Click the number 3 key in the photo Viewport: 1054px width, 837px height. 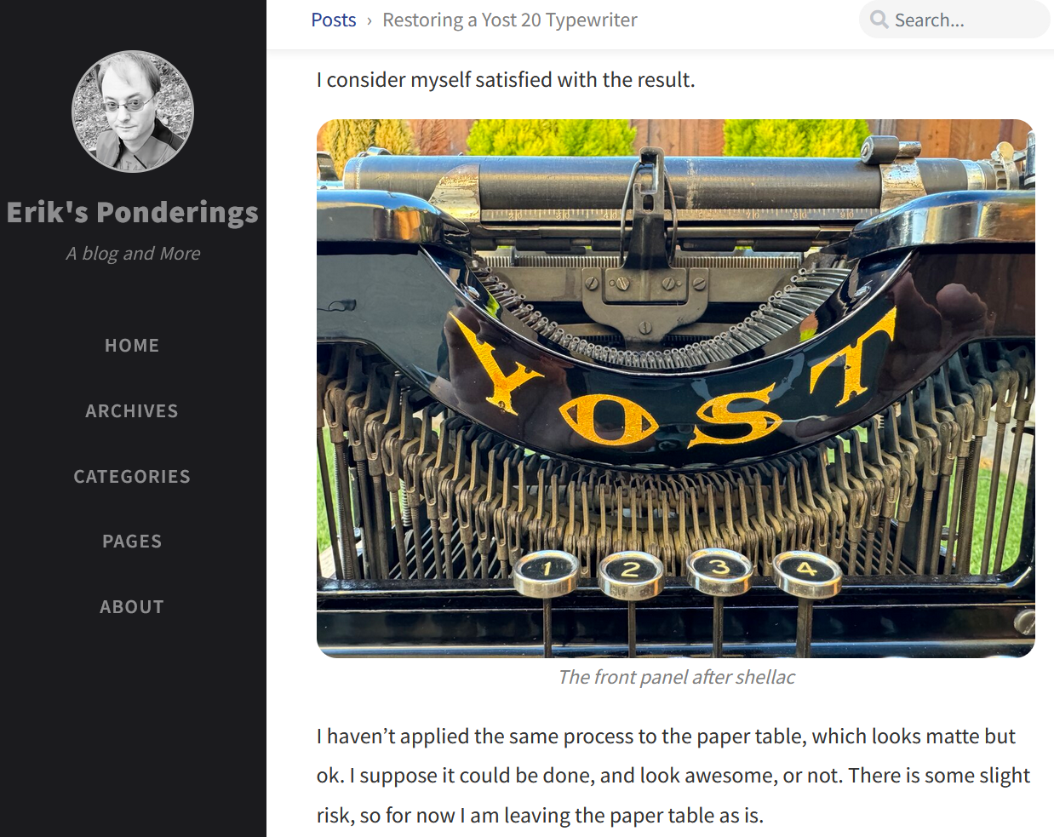(x=719, y=568)
